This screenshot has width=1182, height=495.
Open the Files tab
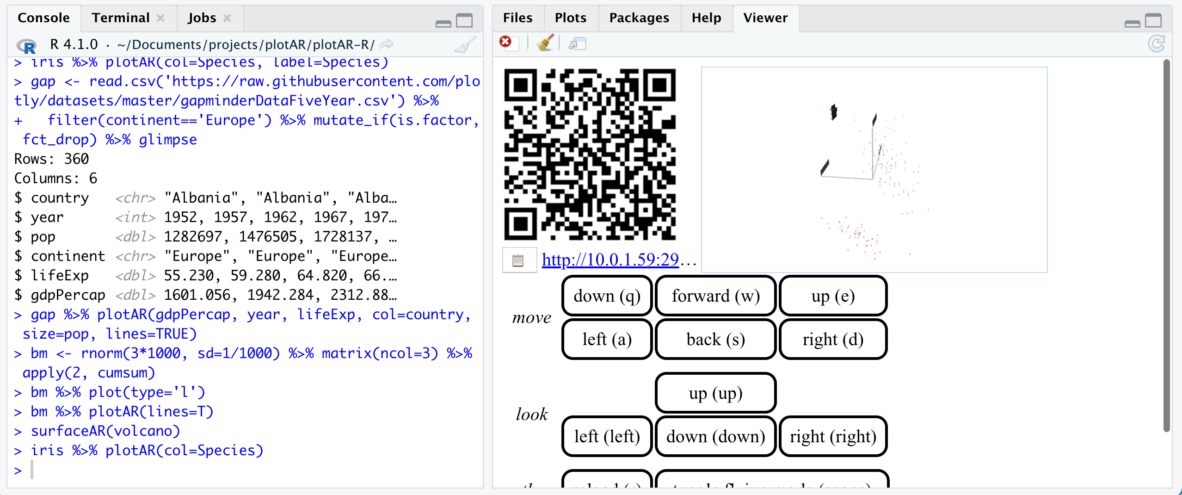click(x=518, y=18)
